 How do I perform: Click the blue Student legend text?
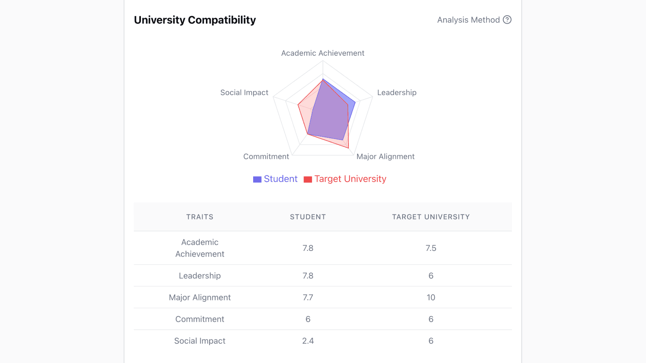pos(281,179)
